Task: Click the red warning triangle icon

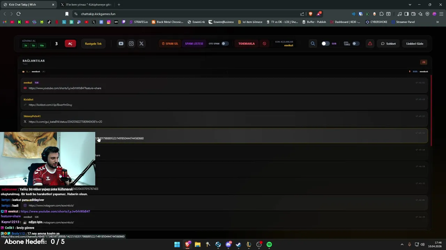Action: pyautogui.click(x=370, y=43)
